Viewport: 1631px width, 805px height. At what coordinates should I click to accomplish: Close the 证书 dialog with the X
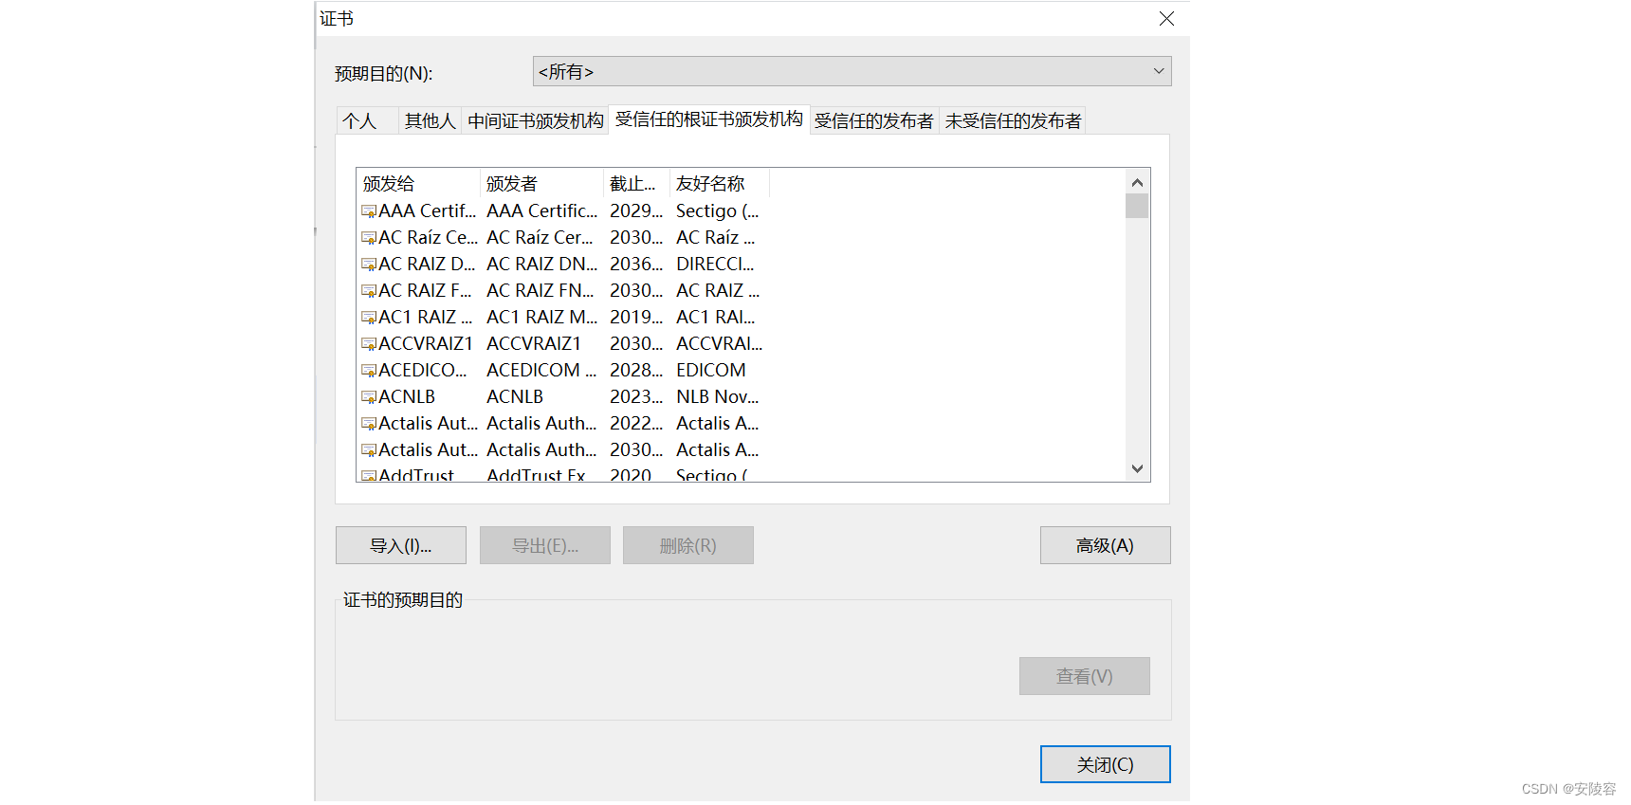click(1167, 19)
